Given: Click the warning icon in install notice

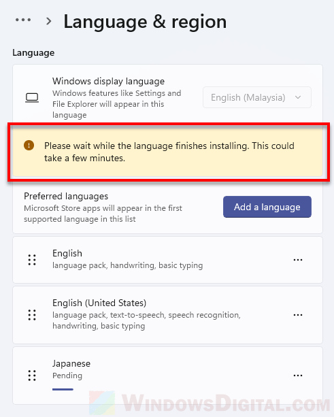Looking at the screenshot, I should tap(29, 145).
